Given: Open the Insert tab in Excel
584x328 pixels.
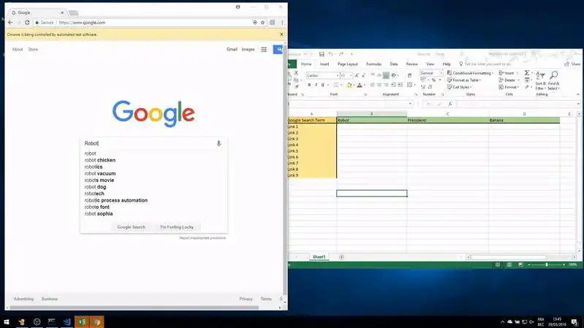Looking at the screenshot, I should 325,64.
